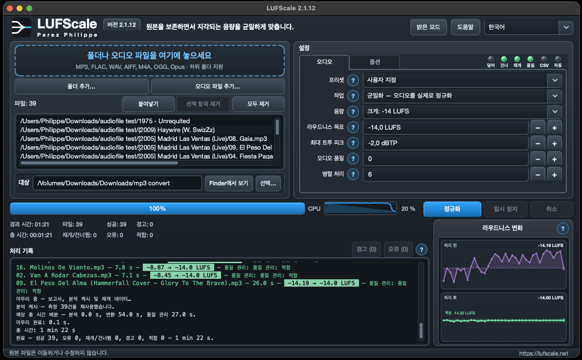Open help for 처리 기록 log

click(421, 249)
